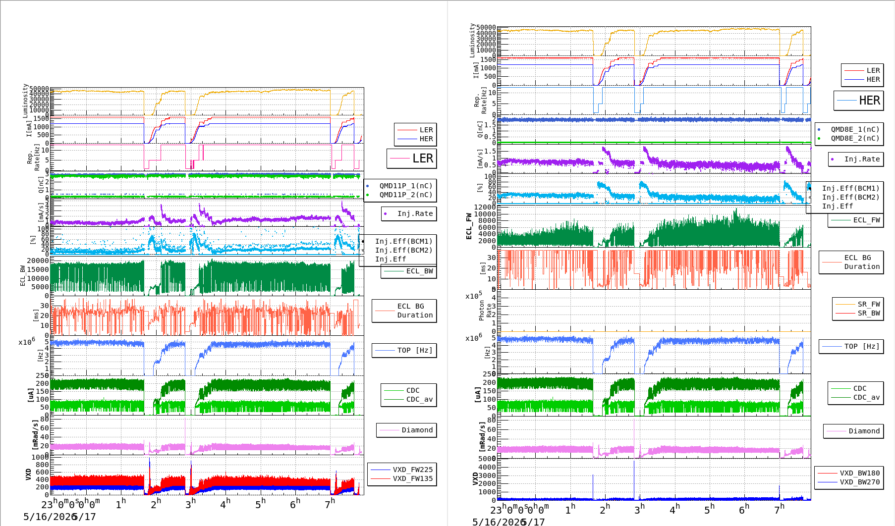Select the VXD_FW135 legend entry
The width and height of the screenshot is (895, 526).
pyautogui.click(x=402, y=478)
